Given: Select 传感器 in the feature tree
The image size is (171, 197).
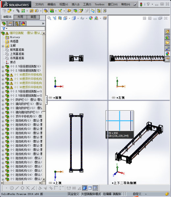Looking at the screenshot, I should (14, 41).
